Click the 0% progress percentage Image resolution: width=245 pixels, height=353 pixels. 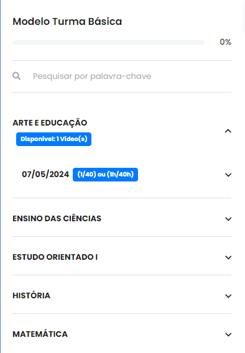[x=225, y=42]
